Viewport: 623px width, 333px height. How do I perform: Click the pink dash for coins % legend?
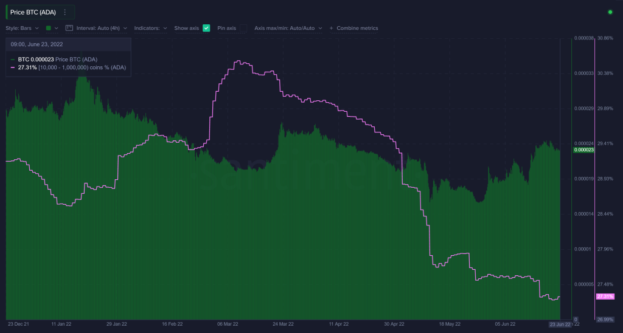point(13,67)
